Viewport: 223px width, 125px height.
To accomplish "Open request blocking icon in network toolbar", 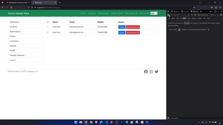I will [x=195, y=15].
